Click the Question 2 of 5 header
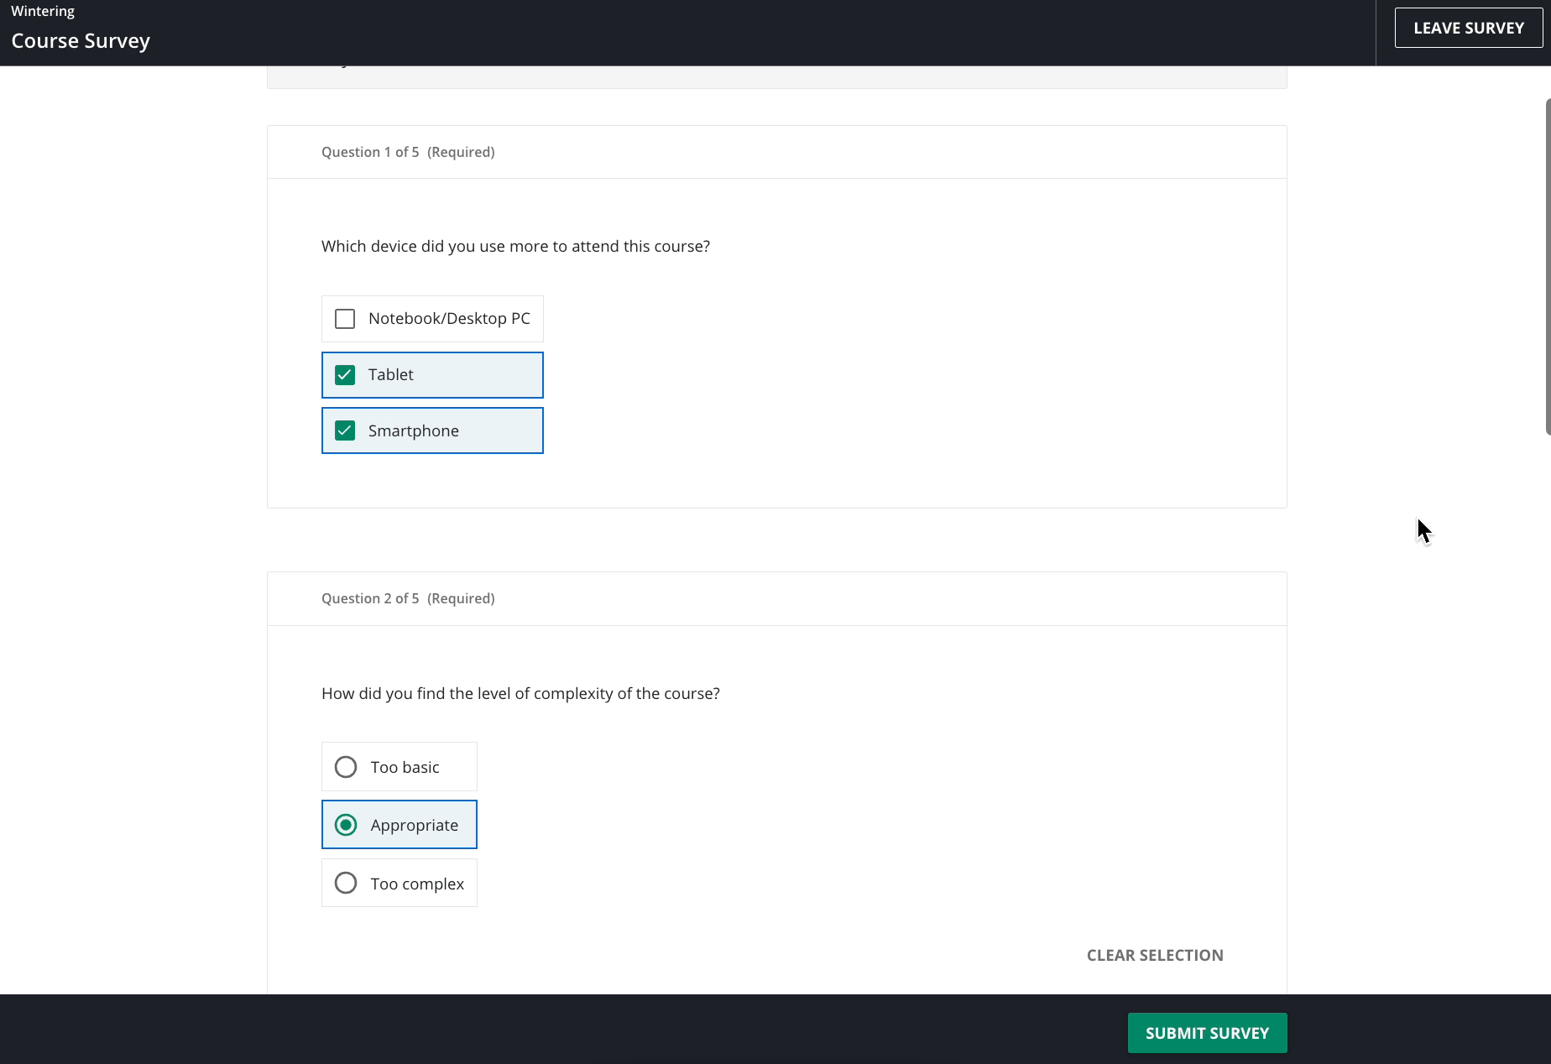Image resolution: width=1551 pixels, height=1064 pixels. pyautogui.click(x=370, y=598)
